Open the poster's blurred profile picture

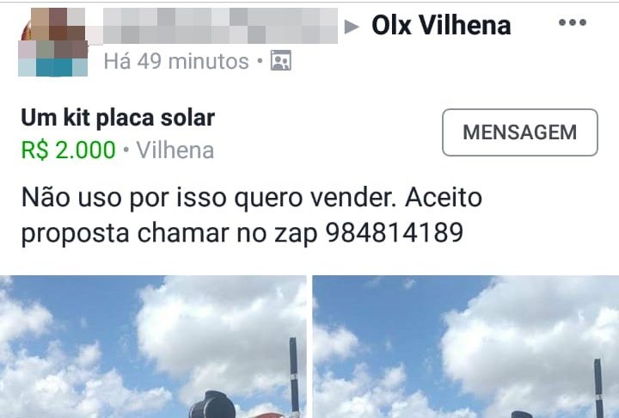click(x=53, y=42)
